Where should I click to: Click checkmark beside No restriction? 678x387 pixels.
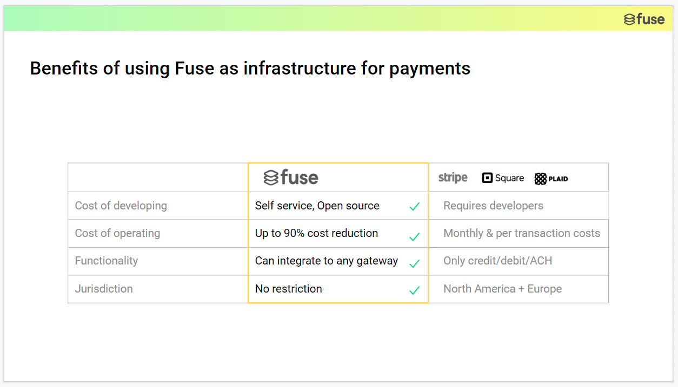[414, 291]
